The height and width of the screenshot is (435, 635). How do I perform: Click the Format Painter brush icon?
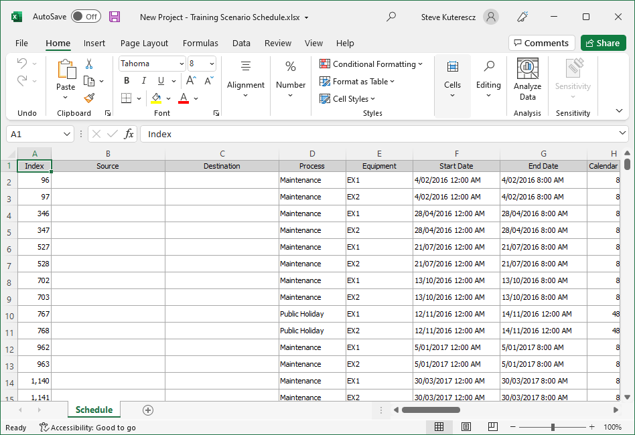tap(89, 98)
